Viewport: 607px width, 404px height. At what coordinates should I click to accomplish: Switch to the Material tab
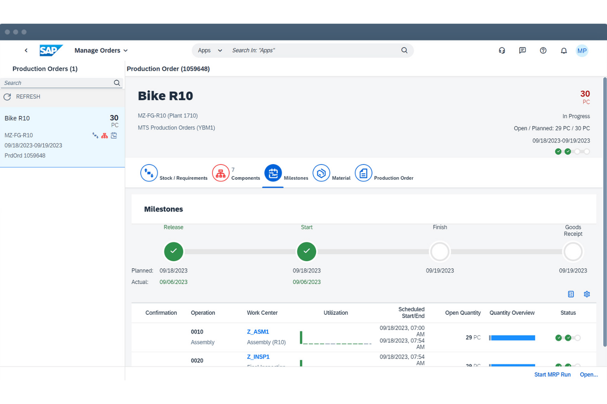coord(331,173)
